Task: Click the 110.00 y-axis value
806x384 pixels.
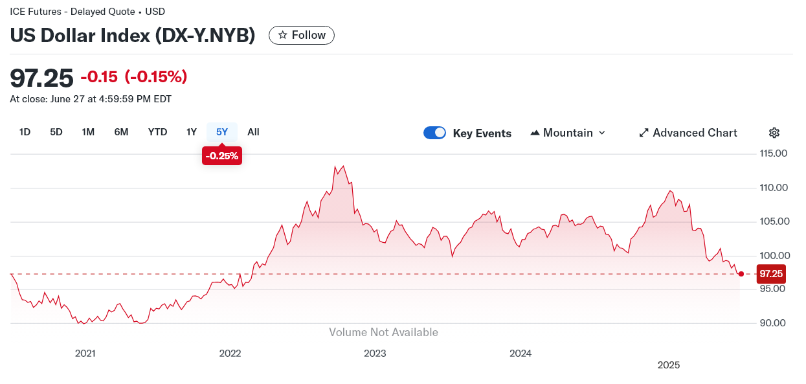Action: tap(772, 188)
